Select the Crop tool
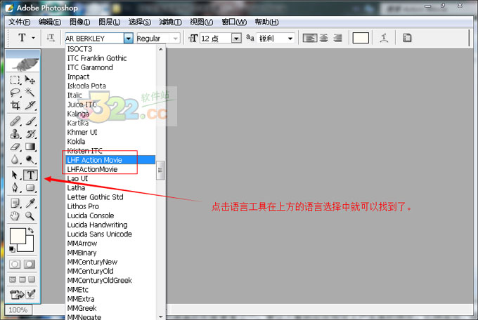The width and height of the screenshot is (478, 320). pyautogui.click(x=15, y=105)
